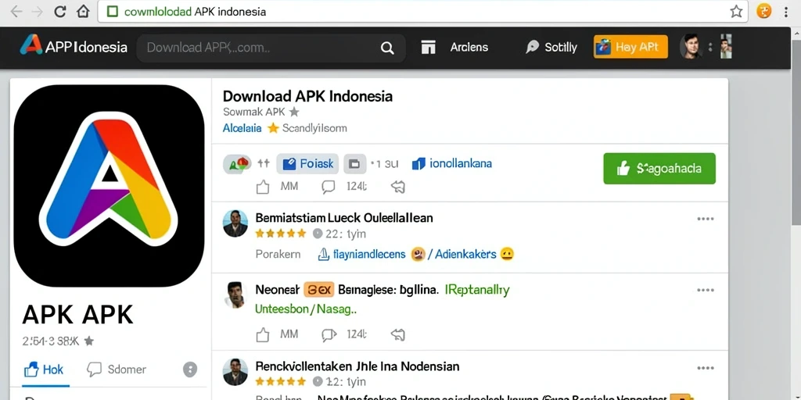
Task: Click five-star rating of Bemiatstiam review
Action: pyautogui.click(x=281, y=234)
